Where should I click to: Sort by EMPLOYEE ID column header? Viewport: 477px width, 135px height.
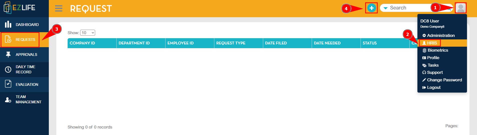190,43
